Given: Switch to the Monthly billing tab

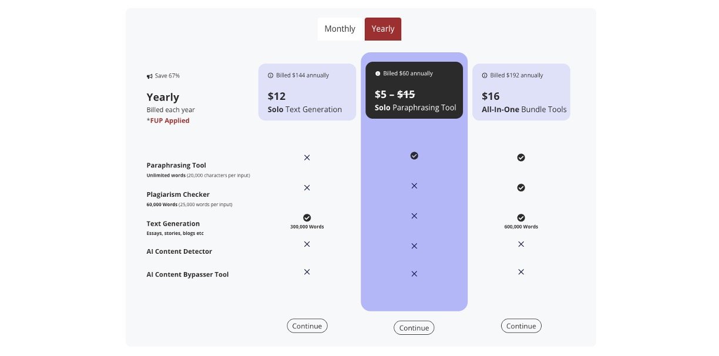Looking at the screenshot, I should coord(340,29).
